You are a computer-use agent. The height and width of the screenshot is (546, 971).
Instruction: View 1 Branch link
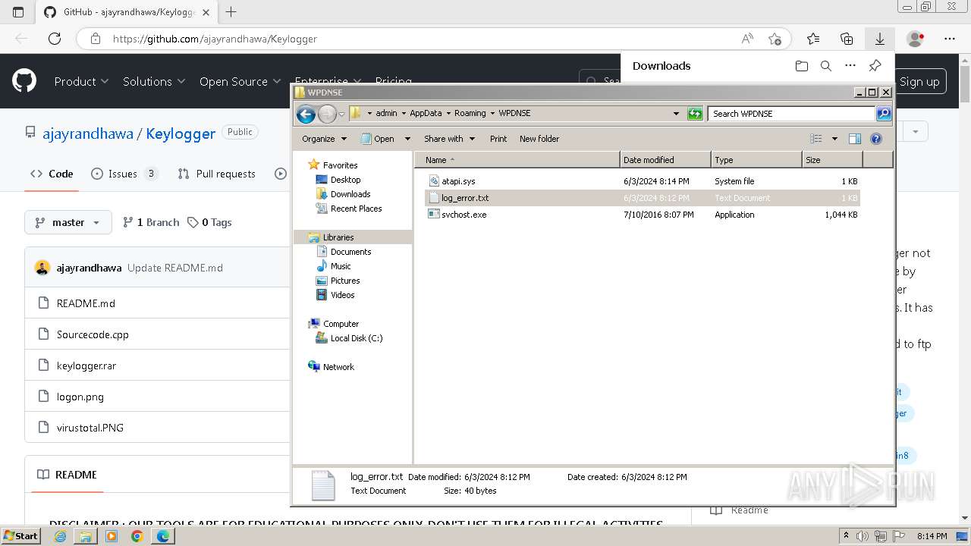click(x=151, y=222)
